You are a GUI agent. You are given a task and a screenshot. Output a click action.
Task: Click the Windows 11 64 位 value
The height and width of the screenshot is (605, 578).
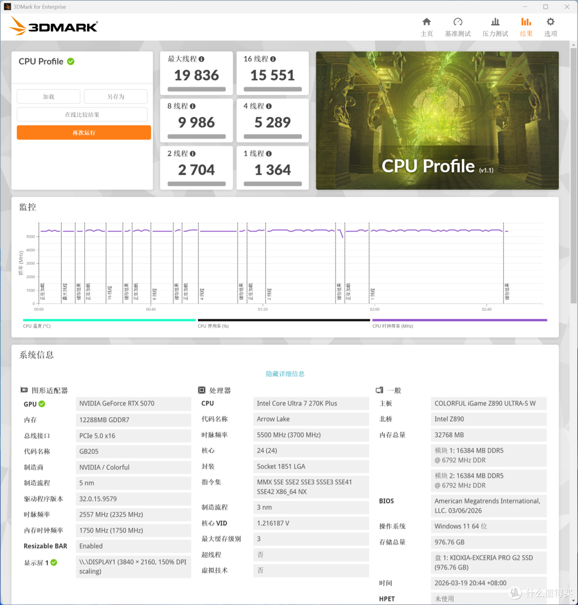pyautogui.click(x=489, y=526)
